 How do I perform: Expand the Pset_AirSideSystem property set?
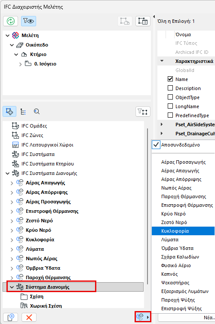162,125
